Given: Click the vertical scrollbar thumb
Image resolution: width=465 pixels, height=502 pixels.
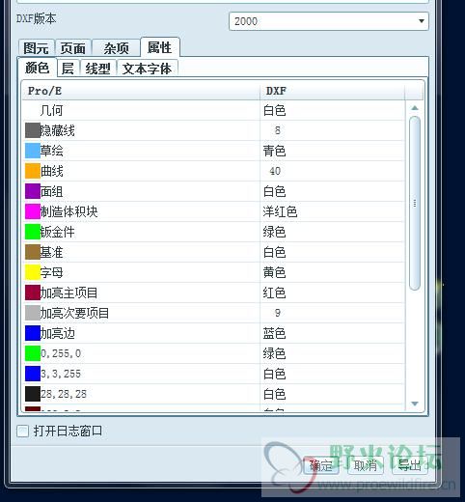Looking at the screenshot, I should tap(415, 204).
